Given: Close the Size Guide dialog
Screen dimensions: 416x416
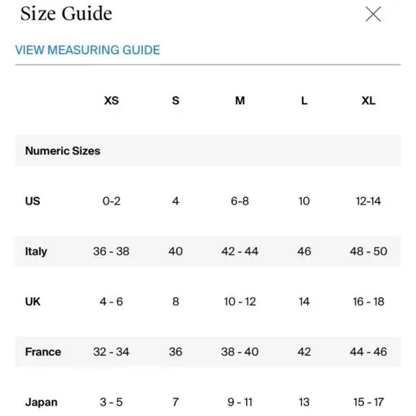Looking at the screenshot, I should point(373,14).
